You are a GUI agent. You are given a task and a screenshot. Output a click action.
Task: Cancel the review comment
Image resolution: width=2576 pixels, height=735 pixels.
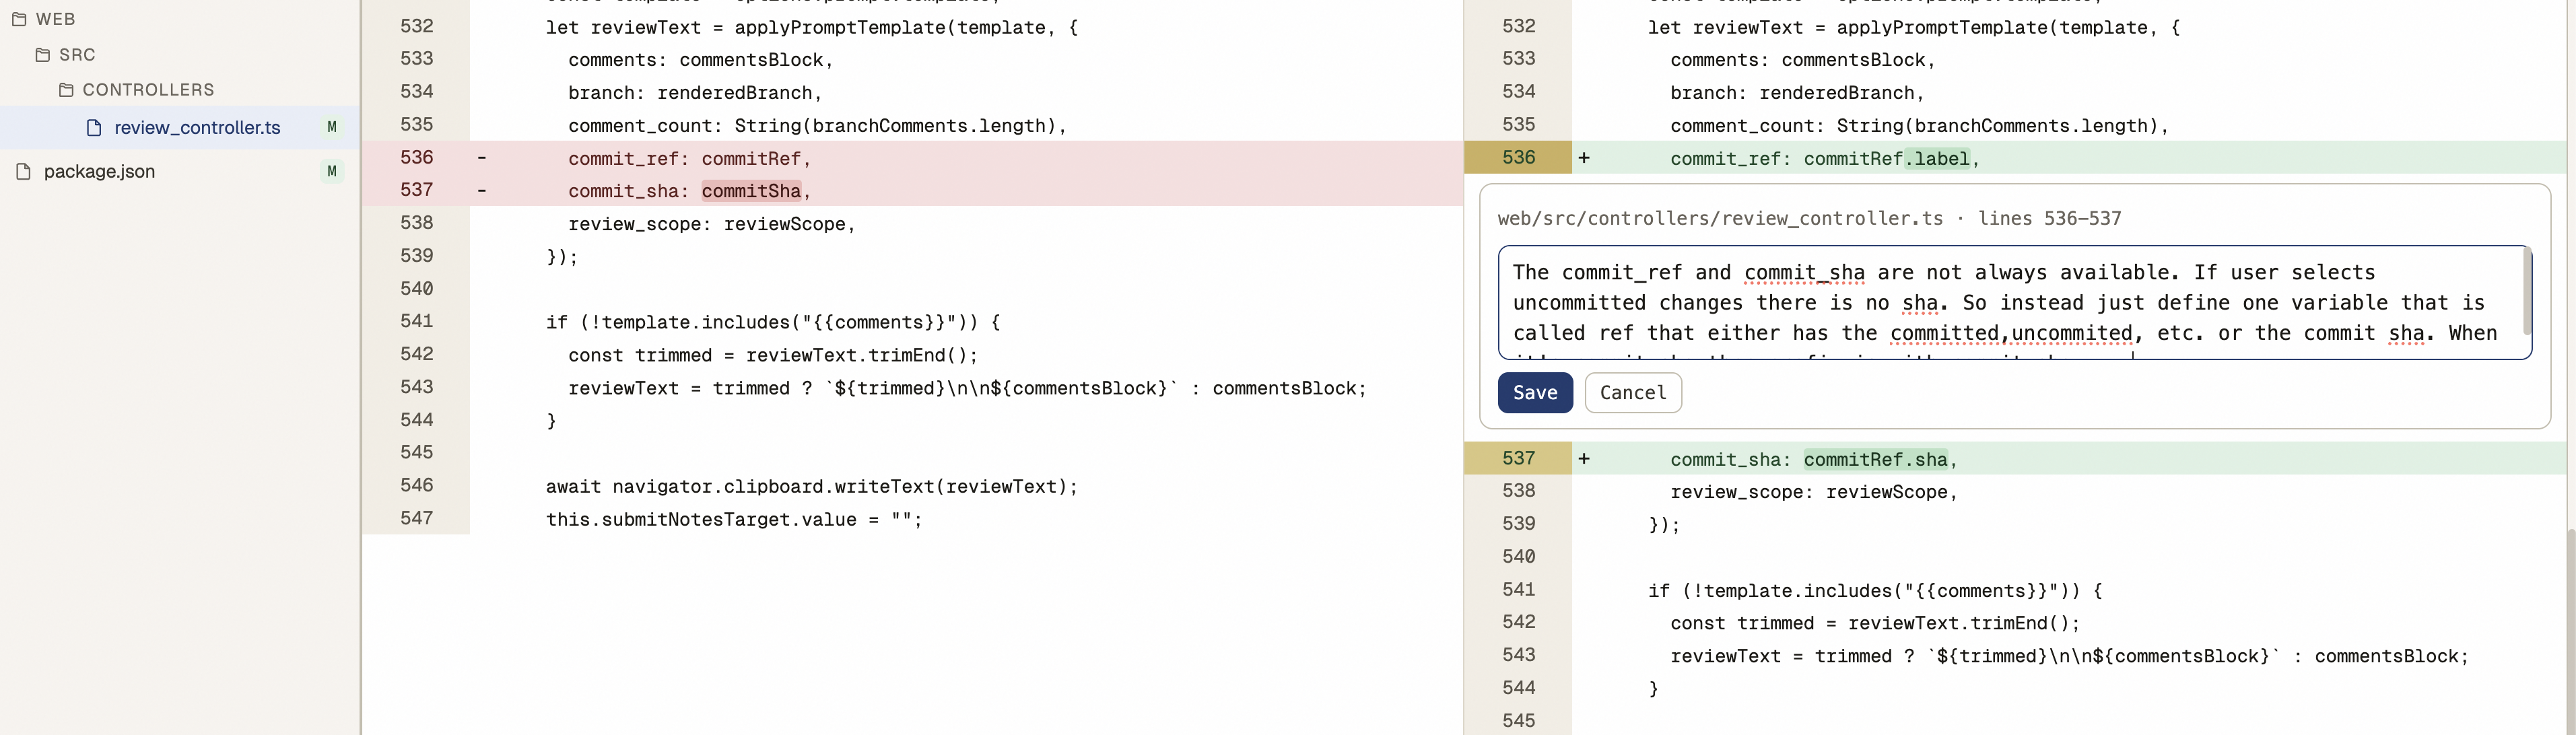pos(1633,393)
